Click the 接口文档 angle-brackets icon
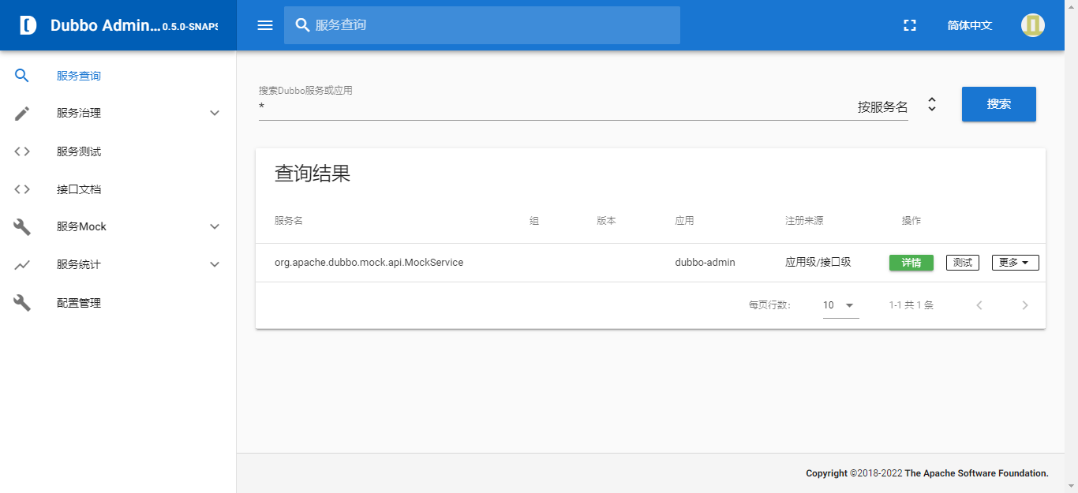The width and height of the screenshot is (1078, 493). [21, 189]
